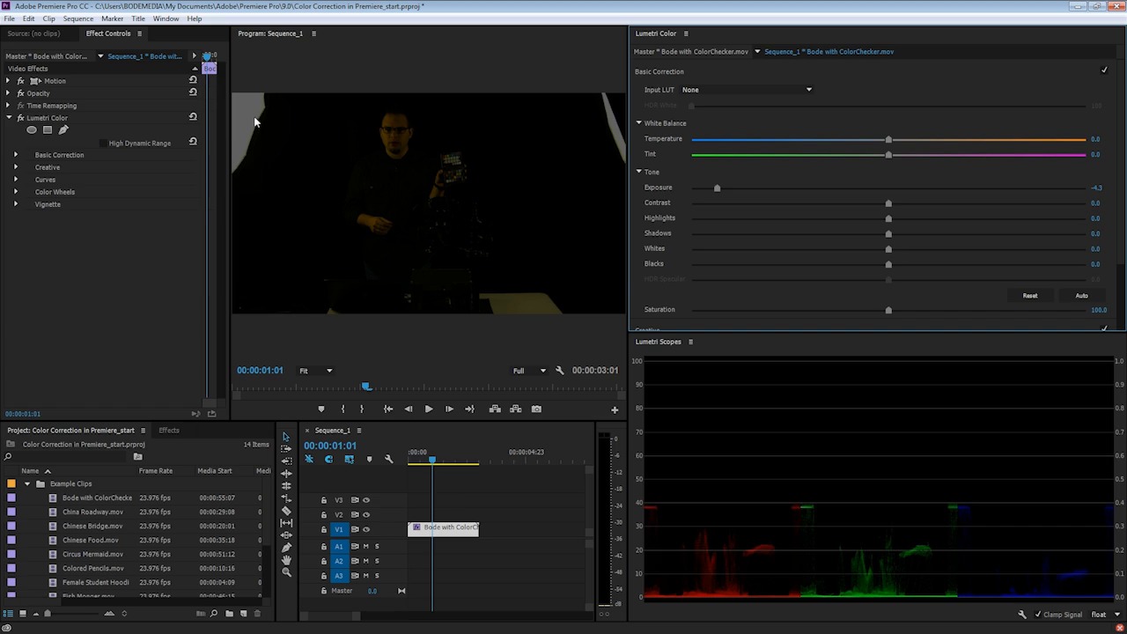Open timeline display settings wrench
The width and height of the screenshot is (1127, 634).
pyautogui.click(x=389, y=459)
